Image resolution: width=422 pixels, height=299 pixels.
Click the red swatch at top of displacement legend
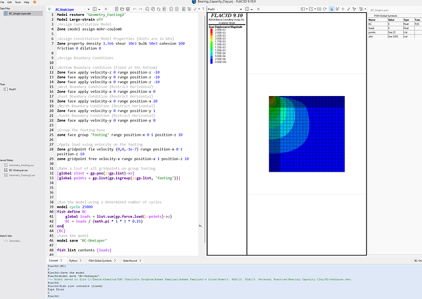point(212,30)
